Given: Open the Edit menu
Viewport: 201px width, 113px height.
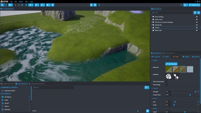Looking at the screenshot, I should click(16, 2).
